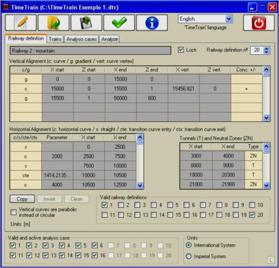Switch to the Railway definition tab
Image resolution: width=279 pixels, height=268 pixels.
click(x=26, y=38)
